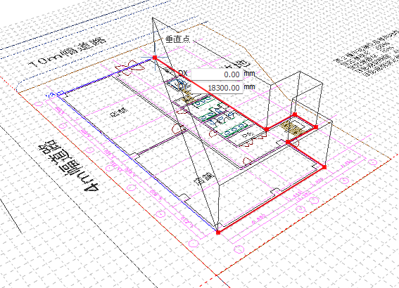This screenshot has height=288, width=399.
Task: Click the DY field showing 18300.00
Action: [x=217, y=88]
